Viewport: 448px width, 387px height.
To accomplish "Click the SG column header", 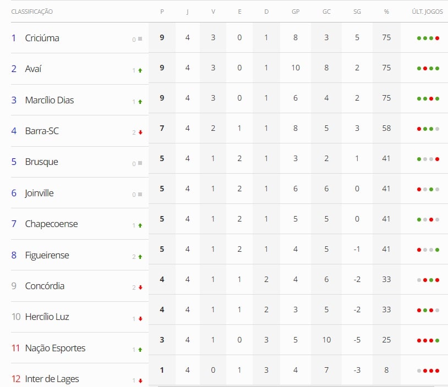I will [x=357, y=12].
